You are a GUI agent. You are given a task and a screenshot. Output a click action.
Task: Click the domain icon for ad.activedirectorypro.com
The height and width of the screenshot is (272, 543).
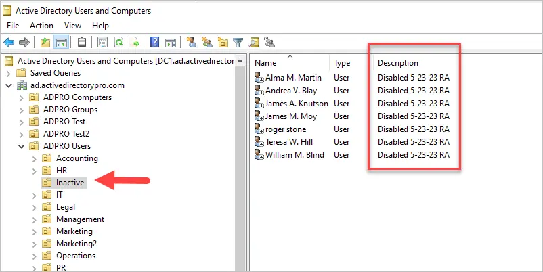point(22,85)
